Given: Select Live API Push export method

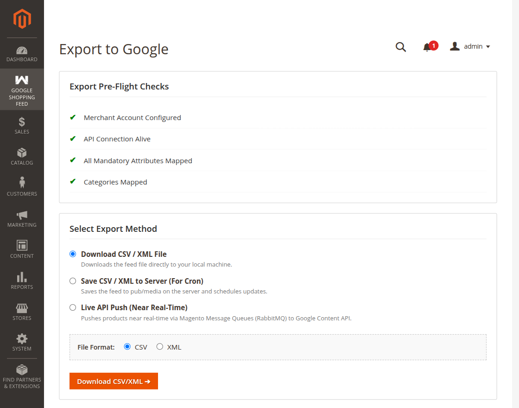Looking at the screenshot, I should tap(73, 307).
